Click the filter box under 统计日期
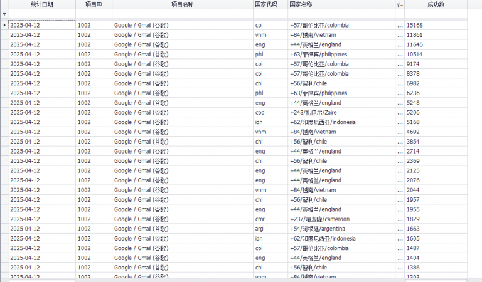Viewport: 482px width, 282px height. pyautogui.click(x=42, y=14)
